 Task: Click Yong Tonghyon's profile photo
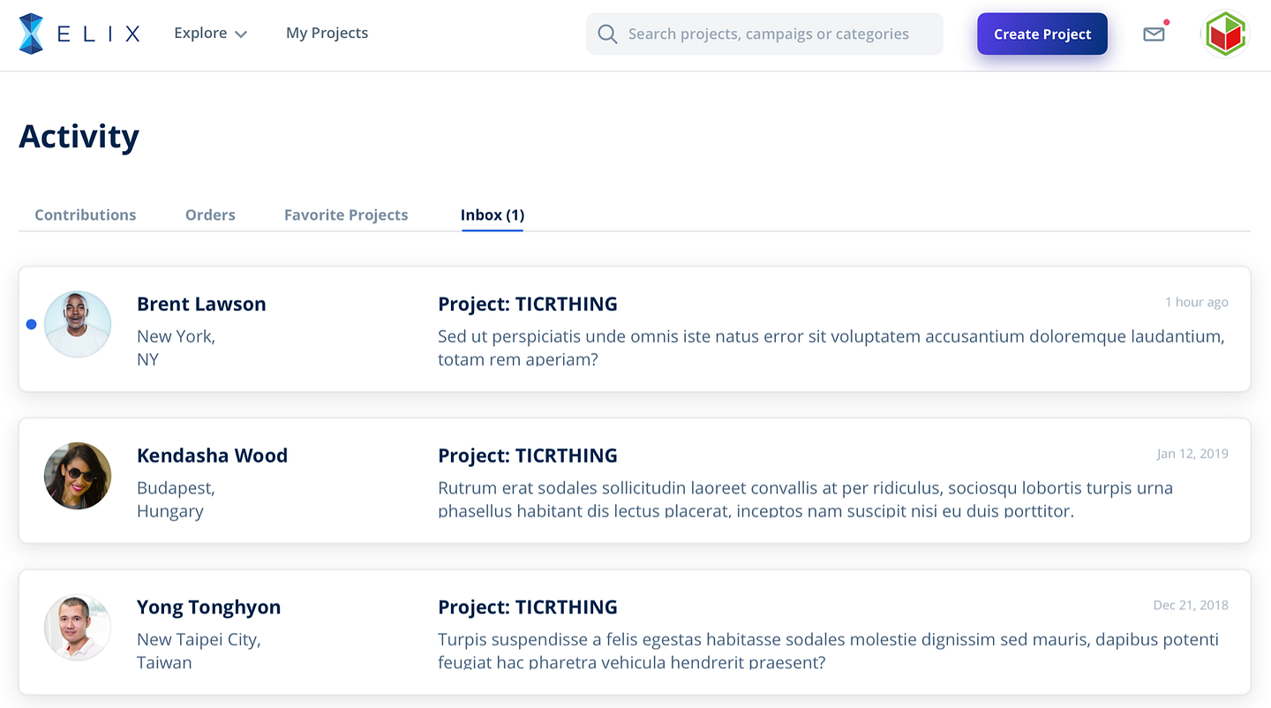tap(78, 628)
